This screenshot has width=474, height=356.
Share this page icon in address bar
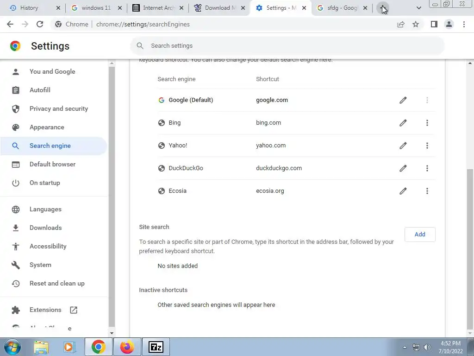coord(401,24)
